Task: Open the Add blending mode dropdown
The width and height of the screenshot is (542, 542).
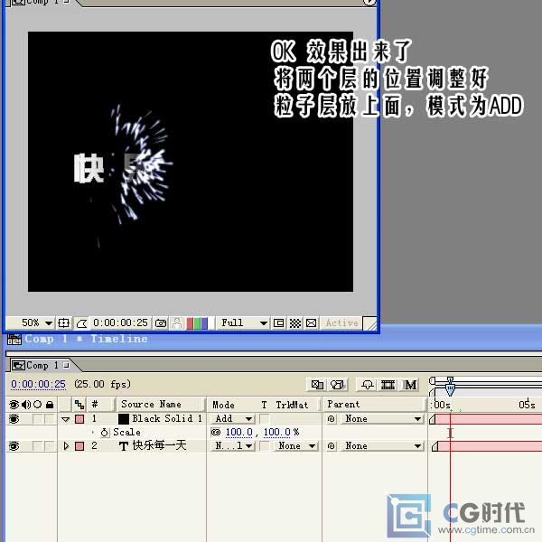Action: 232,419
